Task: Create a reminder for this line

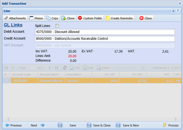Action: point(119,18)
